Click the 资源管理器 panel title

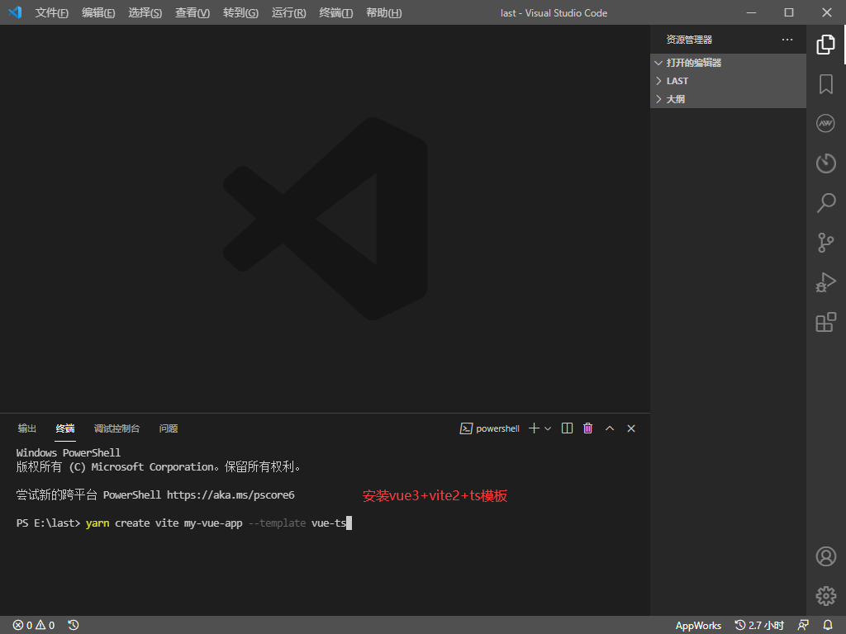point(689,40)
